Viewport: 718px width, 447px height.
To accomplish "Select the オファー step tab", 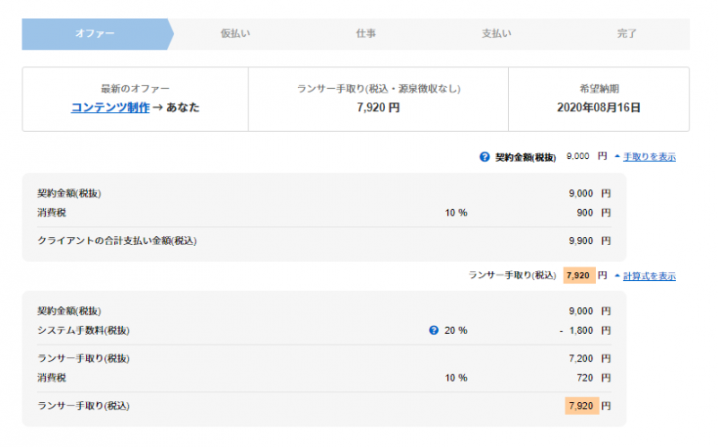I will tap(94, 34).
